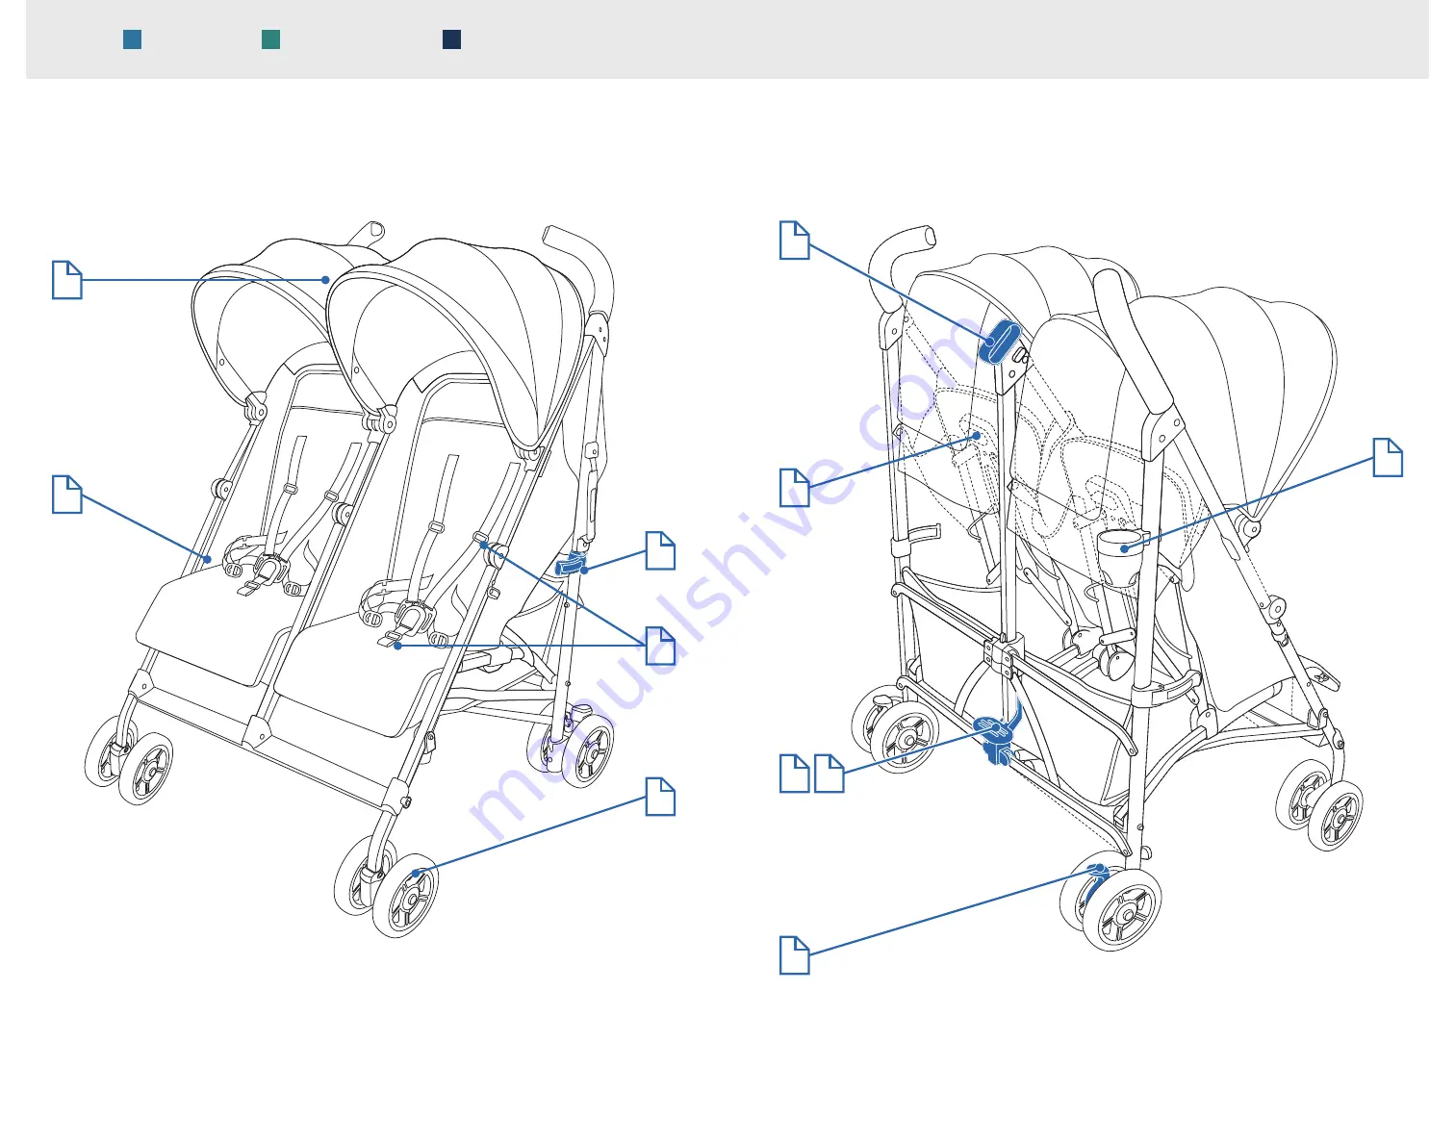The image size is (1455, 1143).
Task: Open the page icon for the front wheel
Action: point(660,797)
